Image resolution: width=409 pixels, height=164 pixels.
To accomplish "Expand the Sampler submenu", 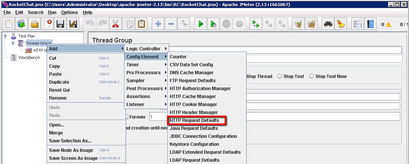I will 146,80.
